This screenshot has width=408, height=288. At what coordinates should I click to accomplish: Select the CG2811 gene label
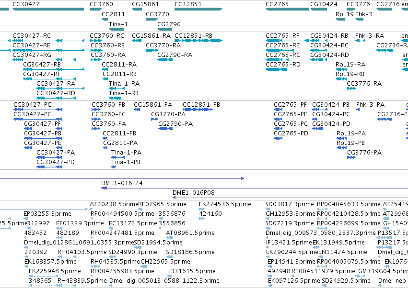[113, 14]
